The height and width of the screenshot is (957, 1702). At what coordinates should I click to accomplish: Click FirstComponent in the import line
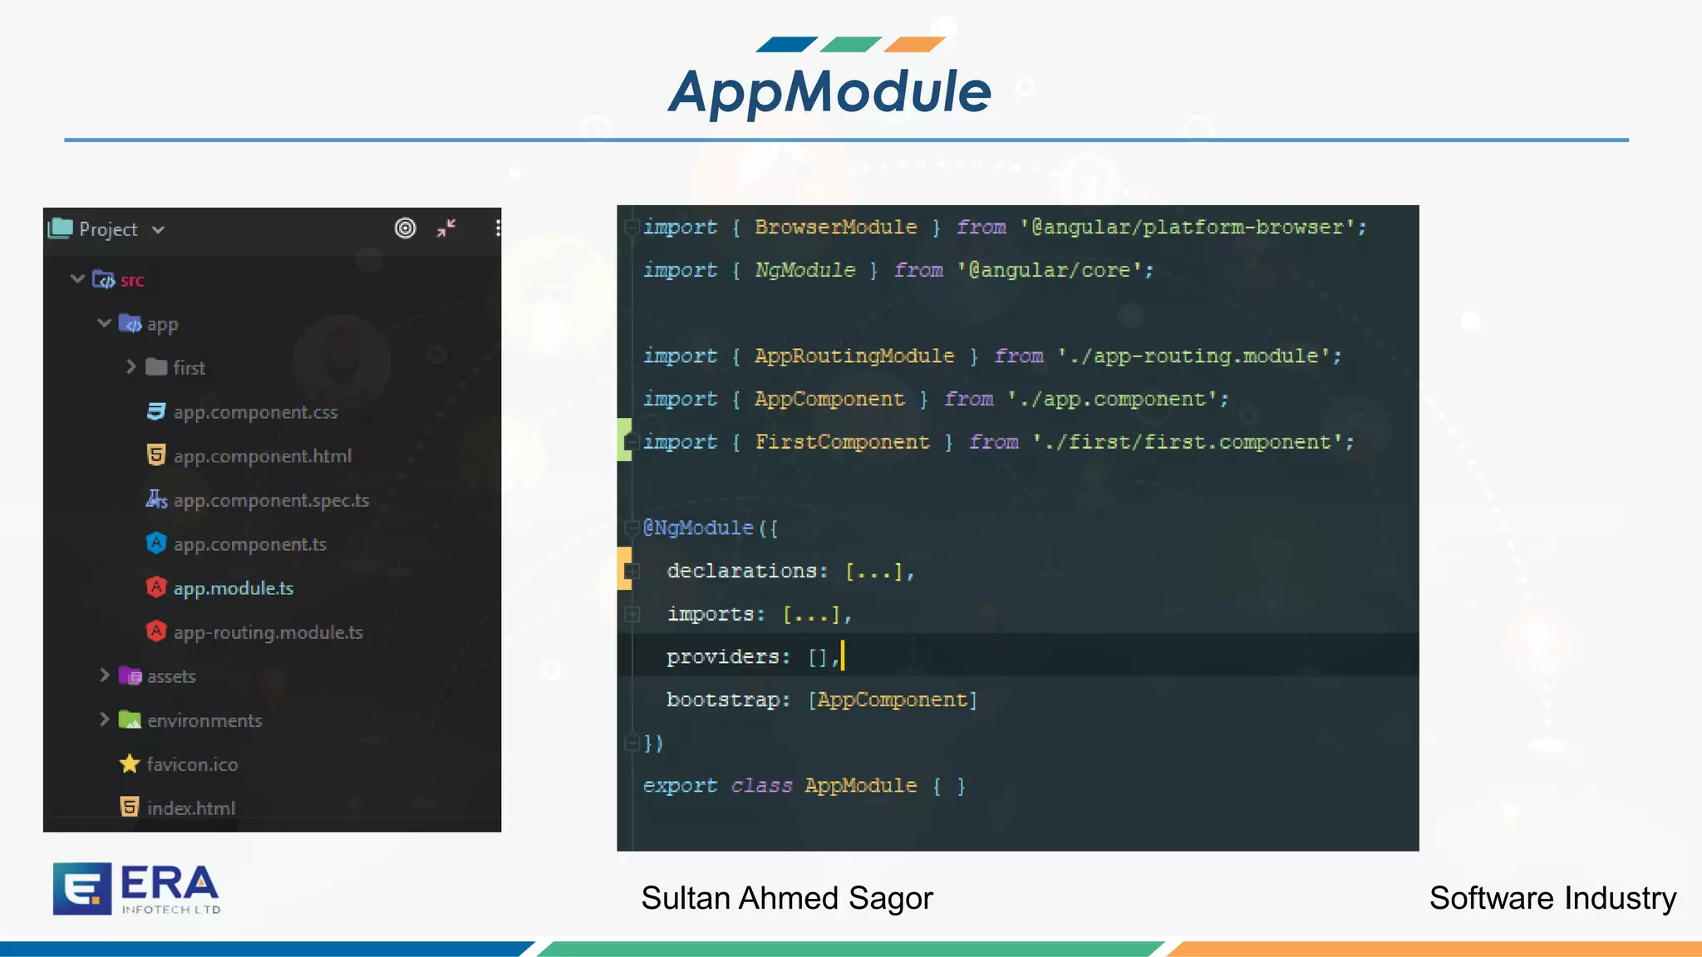click(842, 442)
